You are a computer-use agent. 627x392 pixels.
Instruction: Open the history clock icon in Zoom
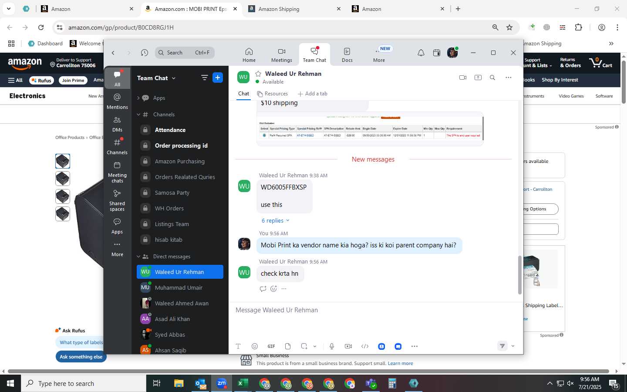(x=145, y=53)
